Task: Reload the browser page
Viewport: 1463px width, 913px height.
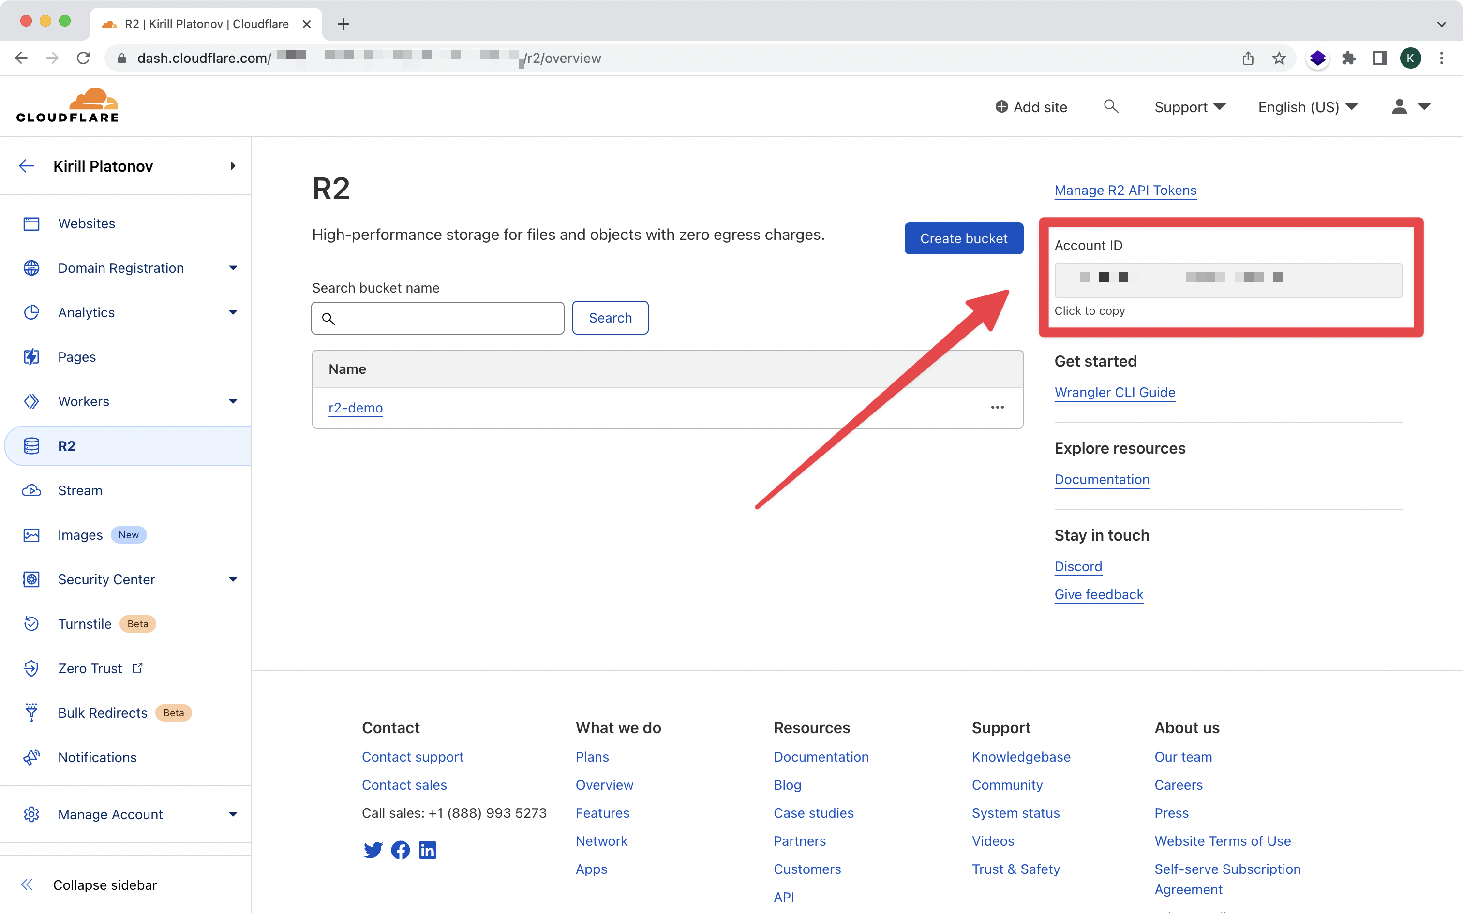Action: (83, 58)
